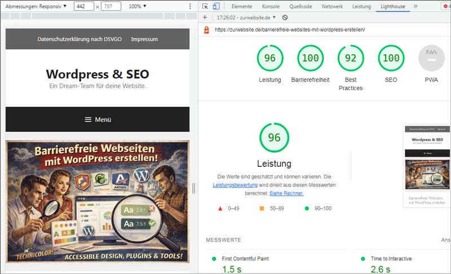The width and height of the screenshot is (451, 274).
Task: Click the red error count badge
Action: (446, 6)
